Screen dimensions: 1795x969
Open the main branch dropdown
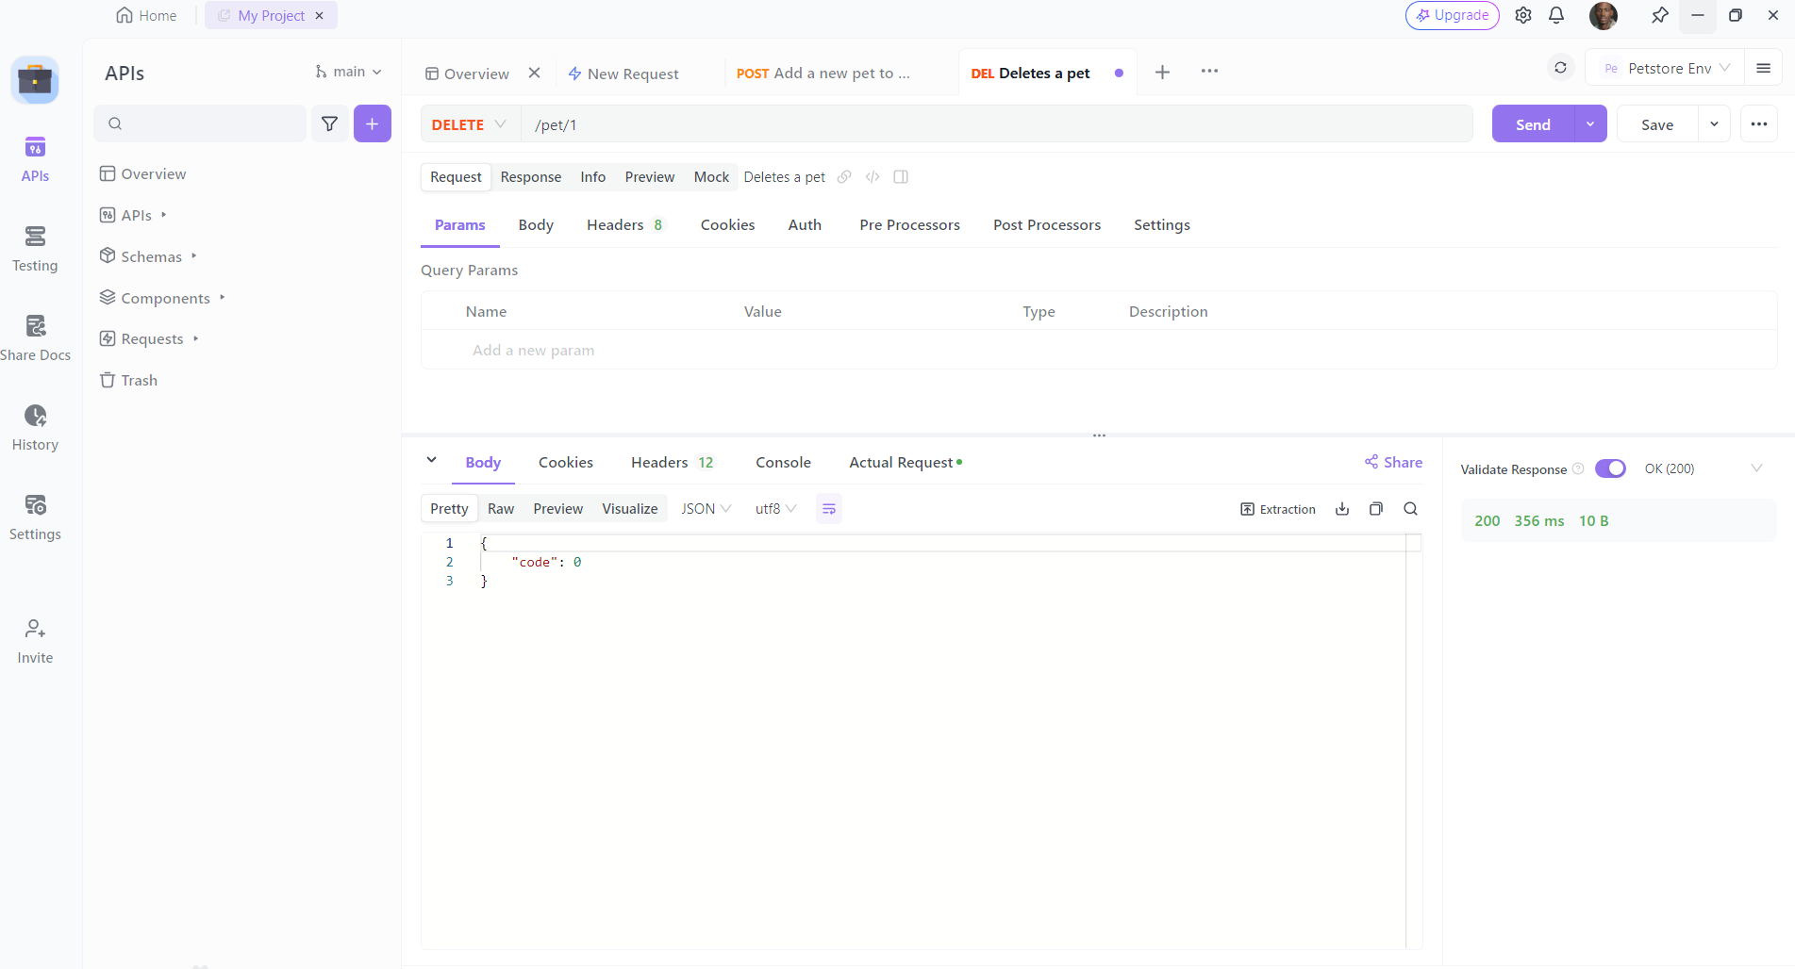[348, 72]
